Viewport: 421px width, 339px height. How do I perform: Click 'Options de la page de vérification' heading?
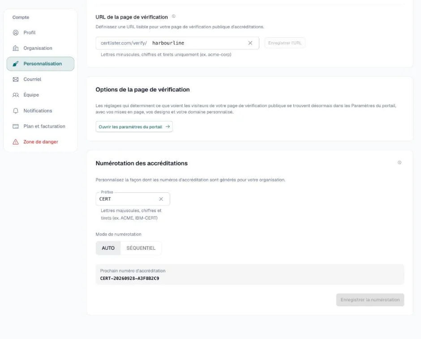pos(142,90)
